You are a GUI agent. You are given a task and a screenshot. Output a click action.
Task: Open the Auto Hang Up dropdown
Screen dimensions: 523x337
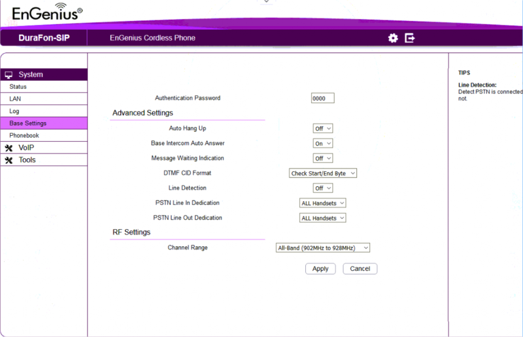(323, 129)
